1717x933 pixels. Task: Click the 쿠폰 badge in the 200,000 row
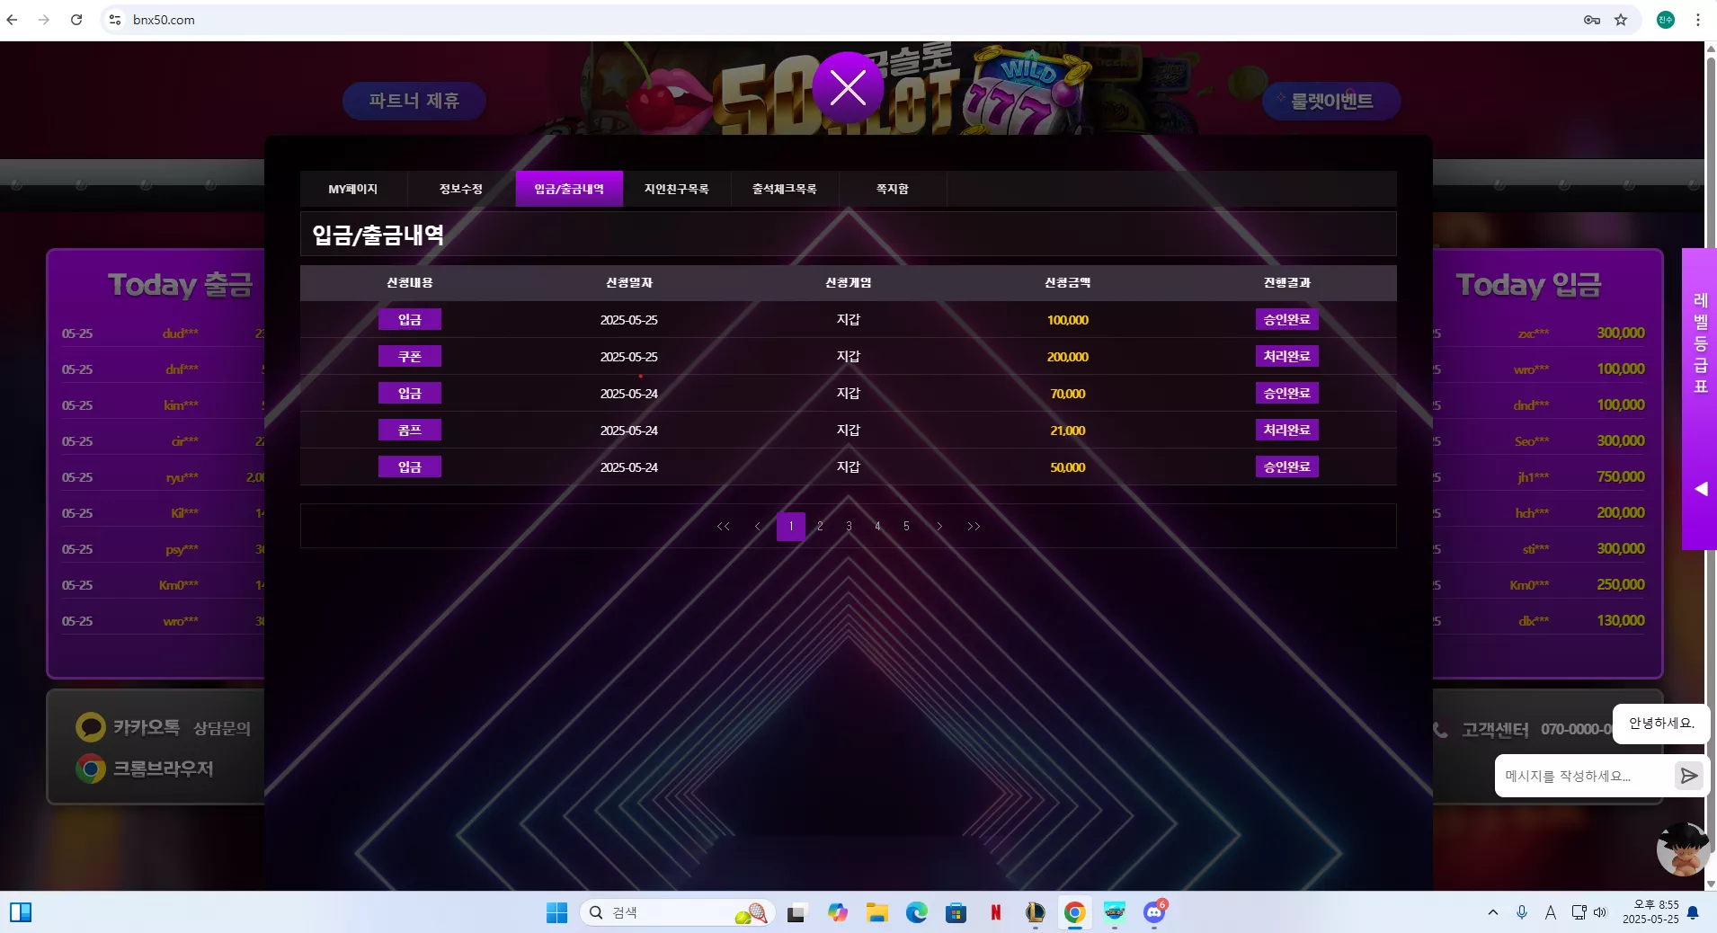(410, 357)
